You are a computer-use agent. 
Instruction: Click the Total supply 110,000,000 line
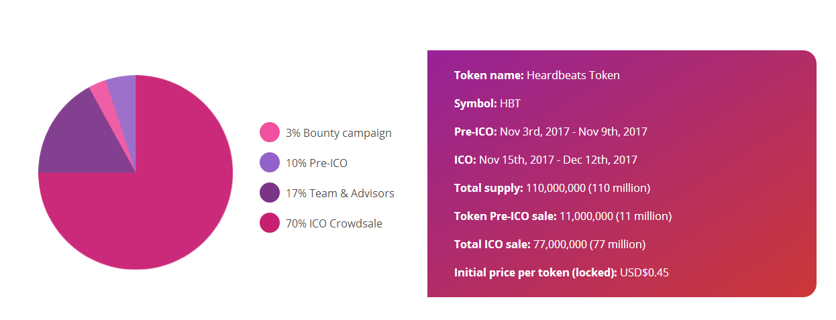[x=552, y=188]
